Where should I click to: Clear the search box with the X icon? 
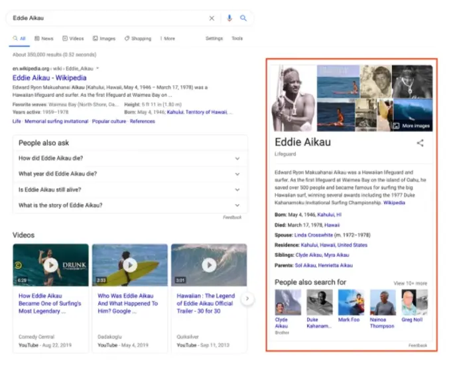[x=212, y=19]
